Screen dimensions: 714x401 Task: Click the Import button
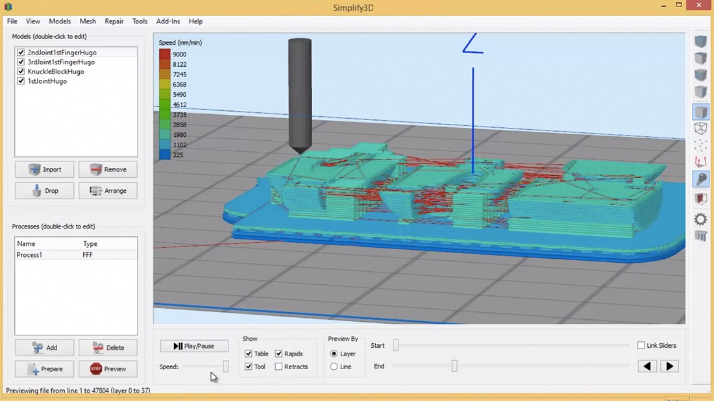(x=45, y=169)
